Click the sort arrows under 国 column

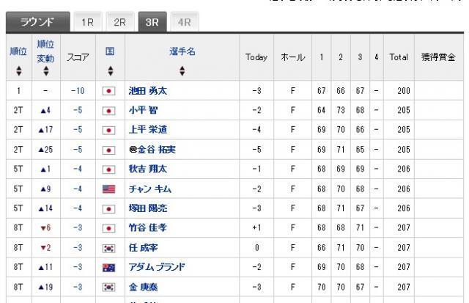click(111, 71)
